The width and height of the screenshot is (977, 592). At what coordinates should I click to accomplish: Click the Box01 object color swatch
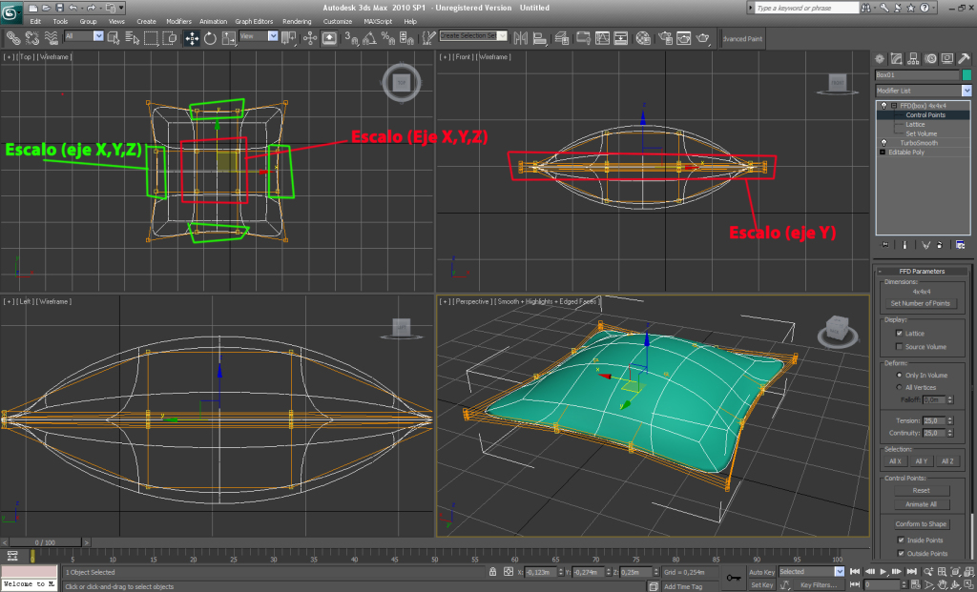point(967,74)
